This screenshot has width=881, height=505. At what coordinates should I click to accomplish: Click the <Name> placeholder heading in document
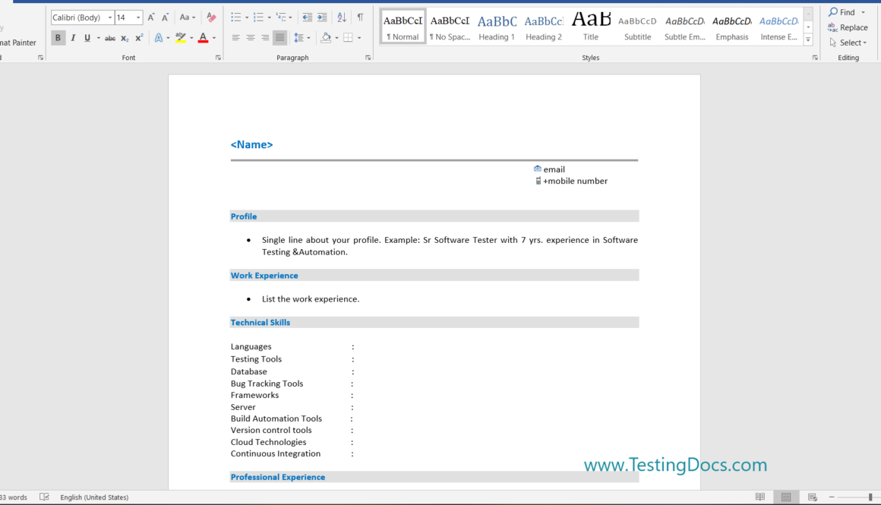pos(251,145)
